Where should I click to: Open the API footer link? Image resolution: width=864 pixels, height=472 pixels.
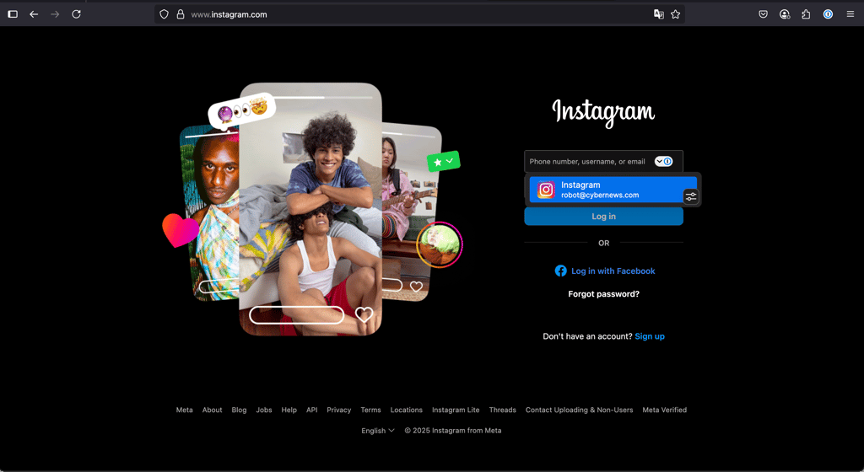pyautogui.click(x=312, y=410)
